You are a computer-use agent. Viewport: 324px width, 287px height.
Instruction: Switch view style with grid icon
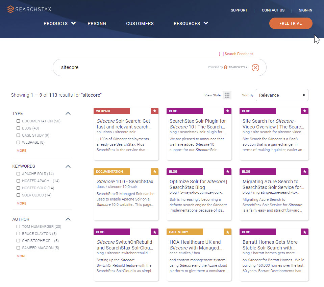point(227,95)
